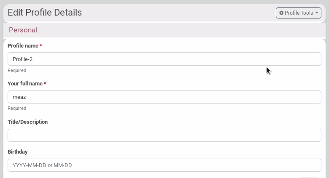
Task: Click the red asterisk beside Profile name
Action: click(x=41, y=45)
